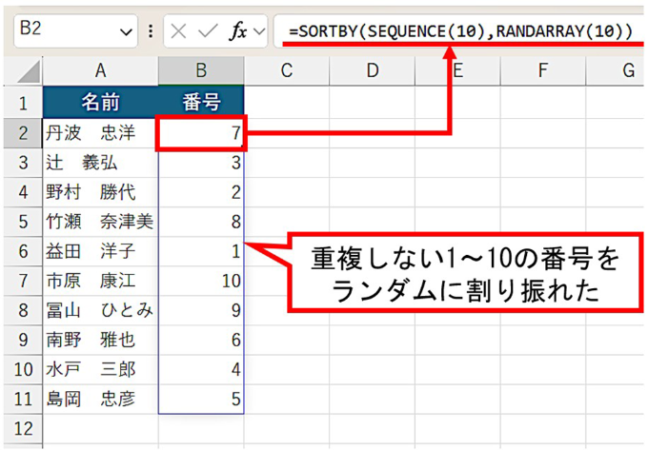This screenshot has height=450, width=648.
Task: Click the formula bar SORTBY formula
Action: point(460,31)
